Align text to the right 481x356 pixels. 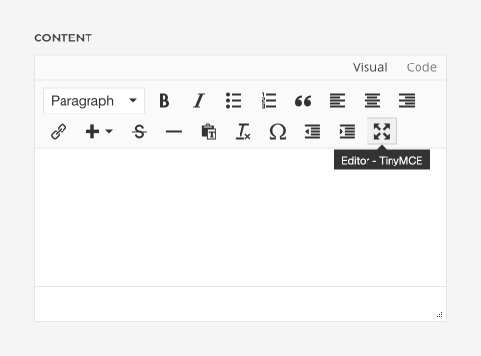click(x=407, y=101)
